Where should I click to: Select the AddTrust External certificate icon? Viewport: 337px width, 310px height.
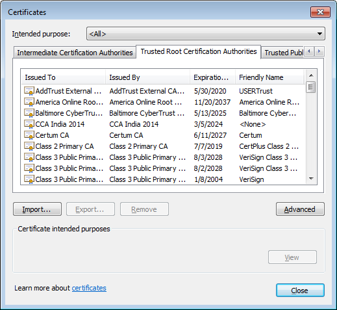tap(29, 91)
